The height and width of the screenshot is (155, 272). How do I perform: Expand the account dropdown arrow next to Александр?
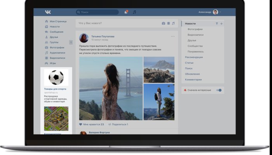[220, 12]
